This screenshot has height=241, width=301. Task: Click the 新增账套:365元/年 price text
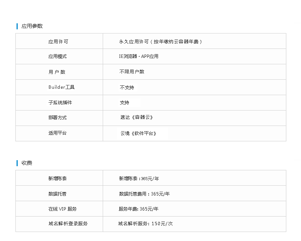[139, 179]
